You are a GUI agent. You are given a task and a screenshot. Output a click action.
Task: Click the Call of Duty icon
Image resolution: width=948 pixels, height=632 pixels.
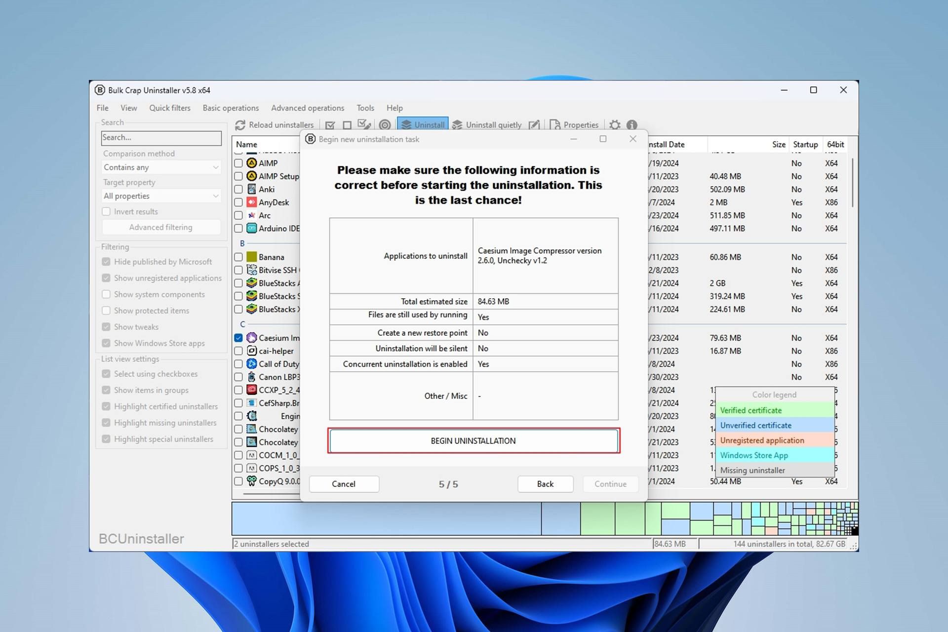coord(252,364)
